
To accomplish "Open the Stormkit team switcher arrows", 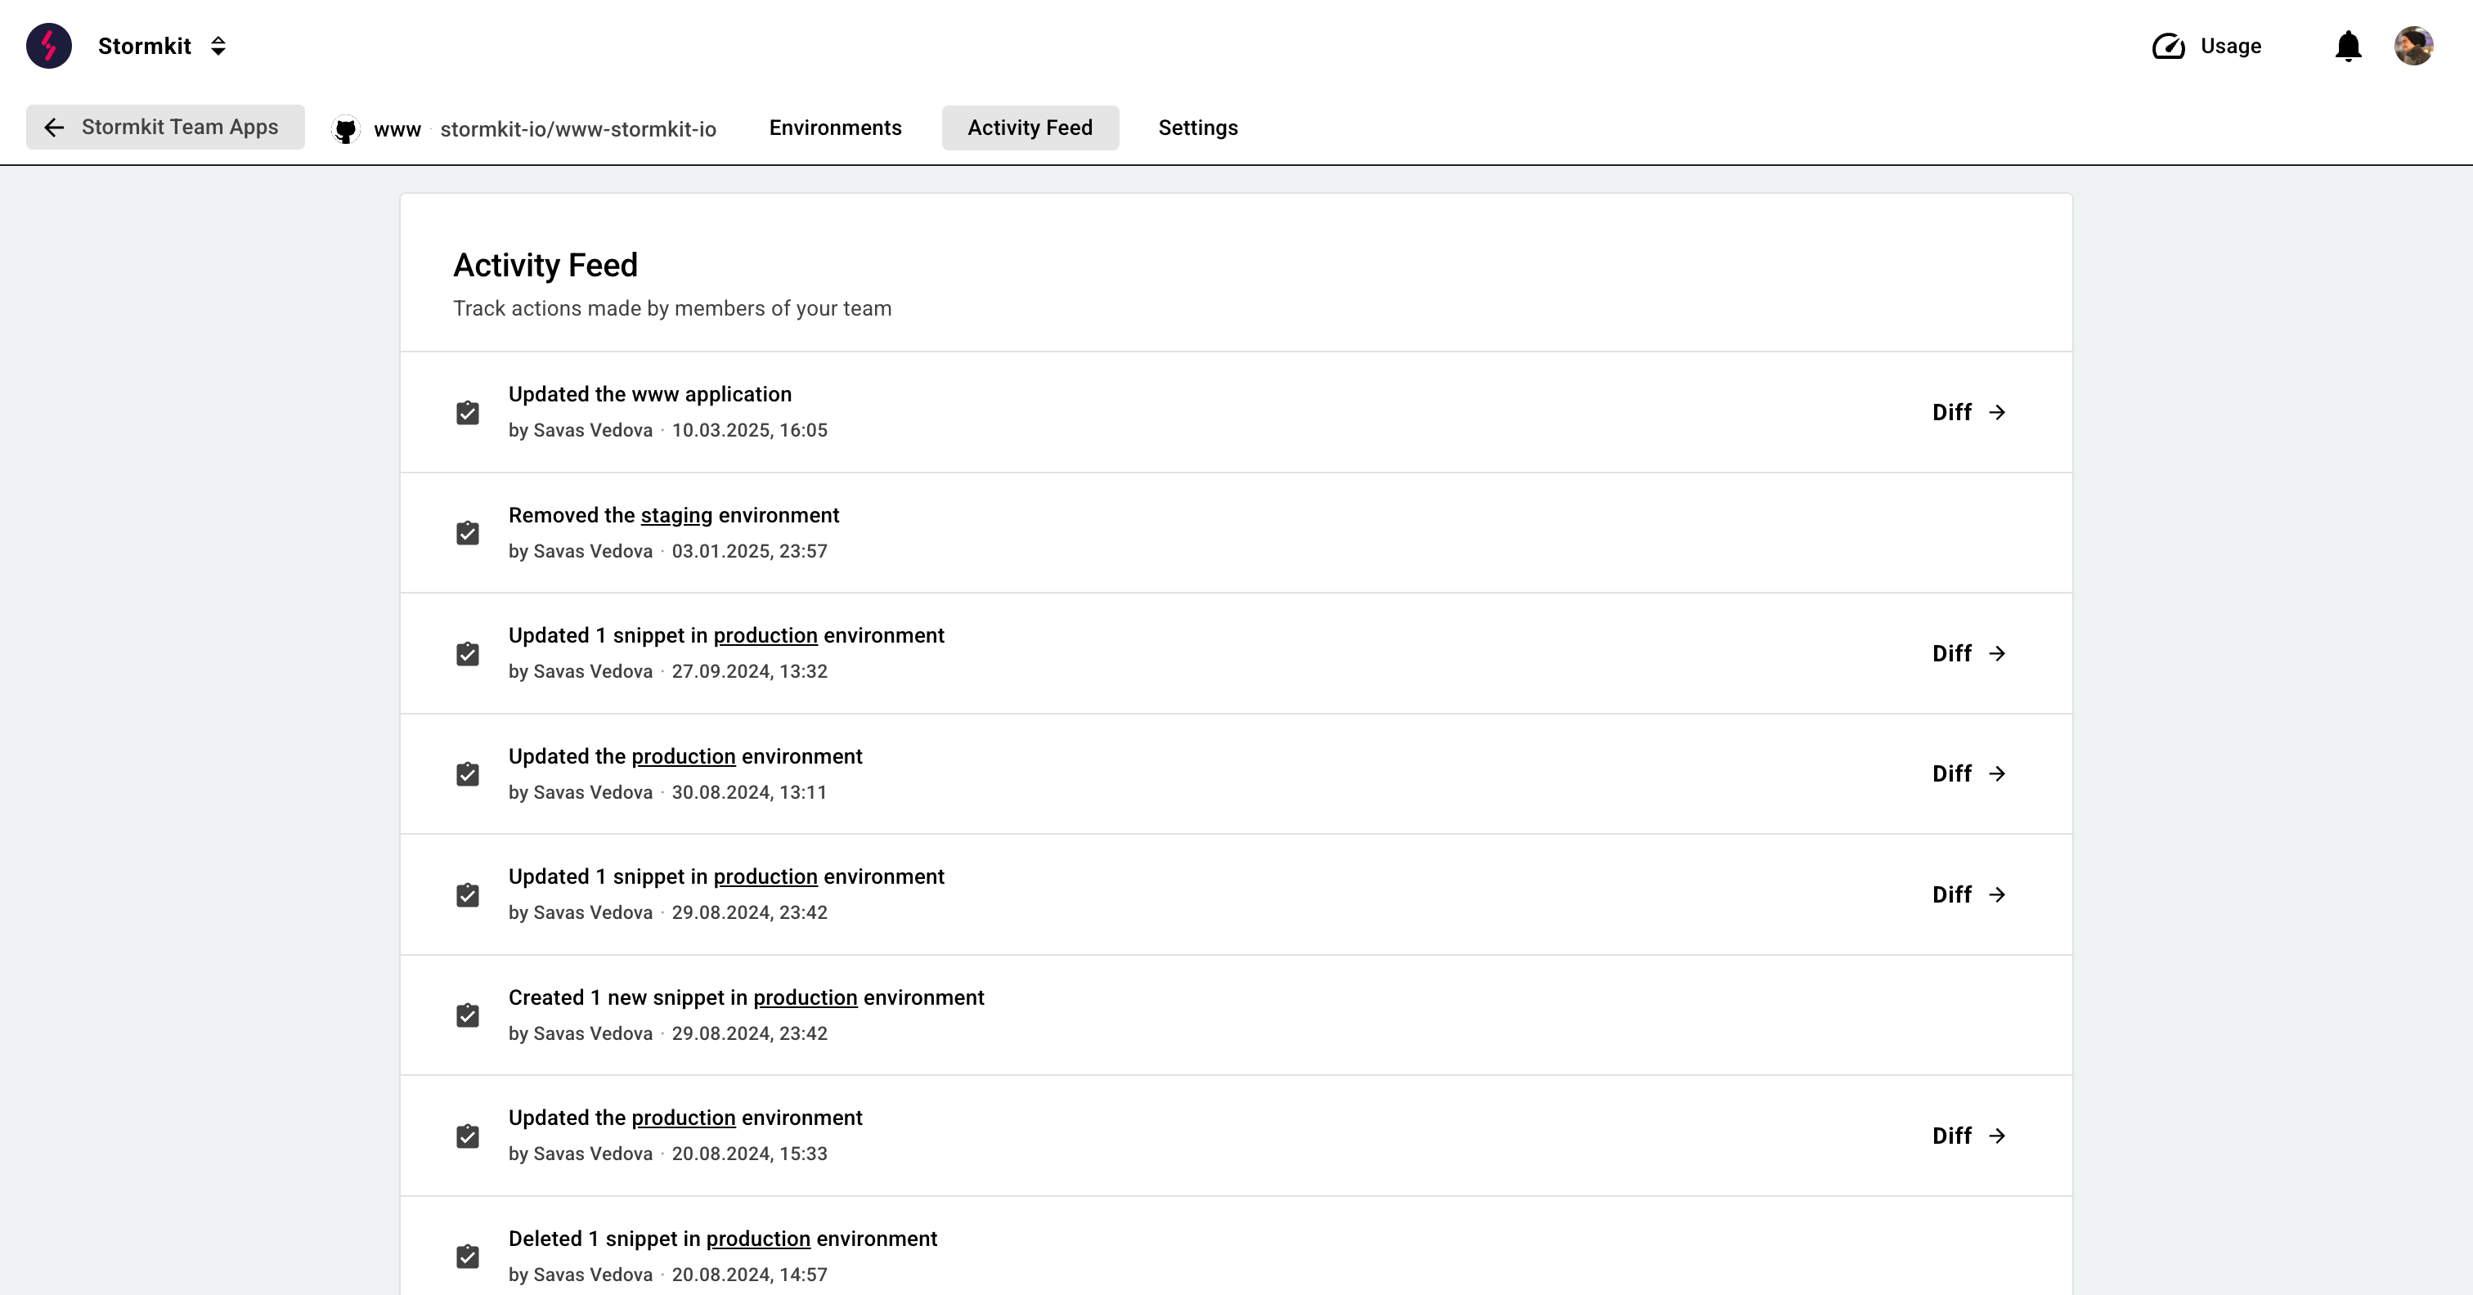I will (218, 46).
